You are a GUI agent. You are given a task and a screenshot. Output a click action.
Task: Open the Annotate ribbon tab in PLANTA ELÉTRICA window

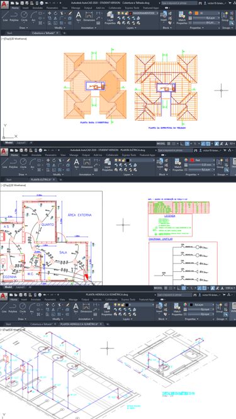[35, 155]
